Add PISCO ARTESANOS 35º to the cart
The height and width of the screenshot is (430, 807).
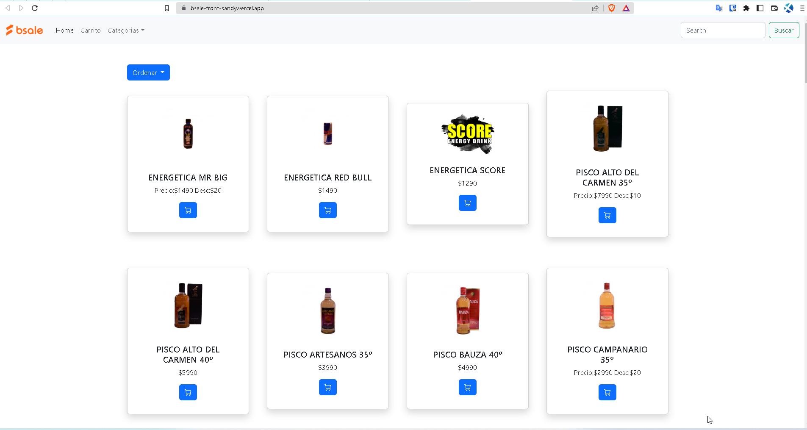327,387
